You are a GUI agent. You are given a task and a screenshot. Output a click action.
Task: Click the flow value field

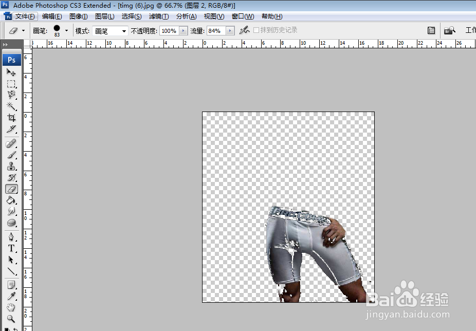pyautogui.click(x=216, y=31)
